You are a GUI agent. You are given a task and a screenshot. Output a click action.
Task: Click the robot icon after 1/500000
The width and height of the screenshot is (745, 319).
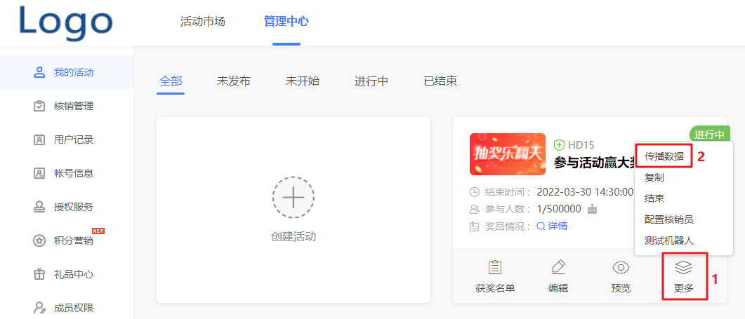(x=592, y=209)
